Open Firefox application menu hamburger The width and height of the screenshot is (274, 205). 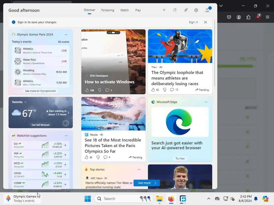[268, 17]
